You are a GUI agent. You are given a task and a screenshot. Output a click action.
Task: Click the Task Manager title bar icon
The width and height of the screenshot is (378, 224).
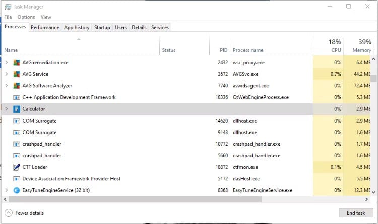pos(8,7)
